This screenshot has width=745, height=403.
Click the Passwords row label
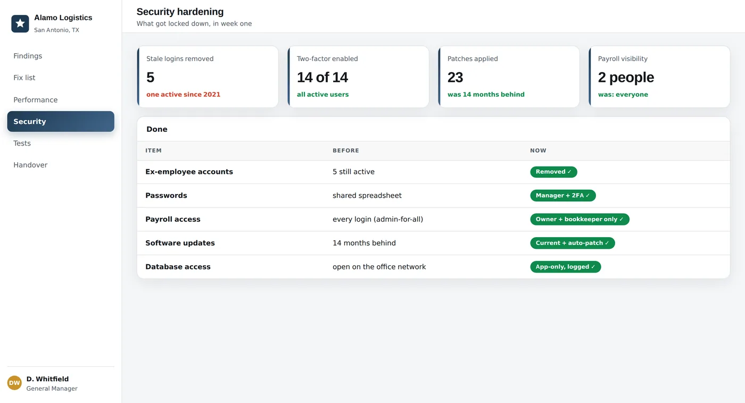(166, 196)
